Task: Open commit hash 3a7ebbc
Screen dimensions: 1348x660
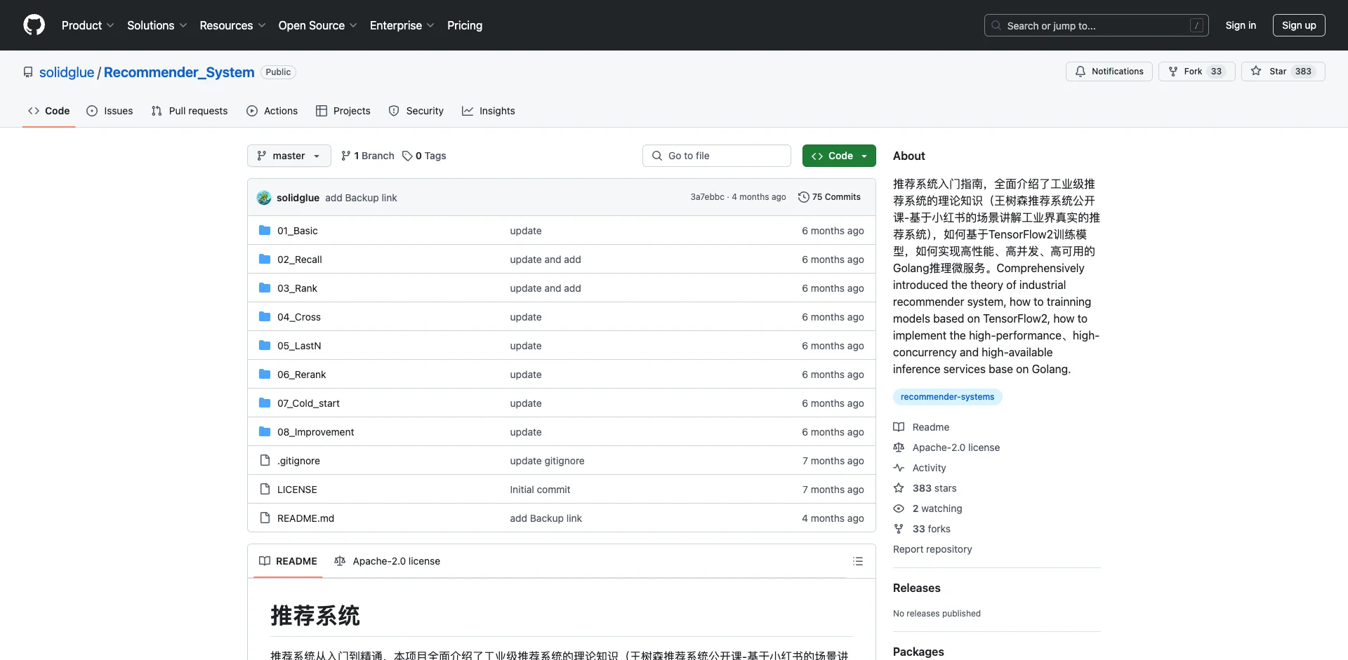Action: (707, 197)
